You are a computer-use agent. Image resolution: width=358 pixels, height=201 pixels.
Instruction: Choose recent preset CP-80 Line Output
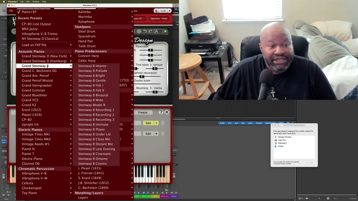36,24
